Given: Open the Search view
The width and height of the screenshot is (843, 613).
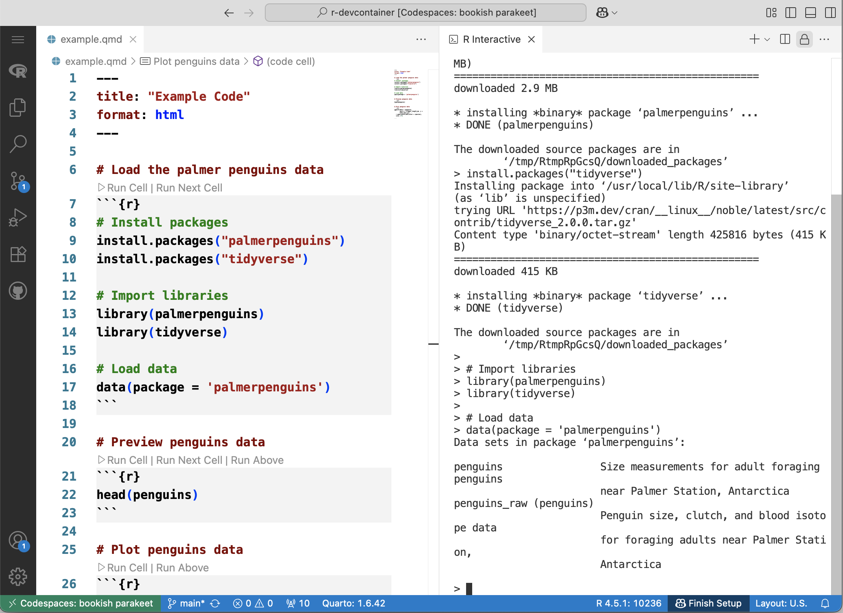Looking at the screenshot, I should tap(18, 144).
